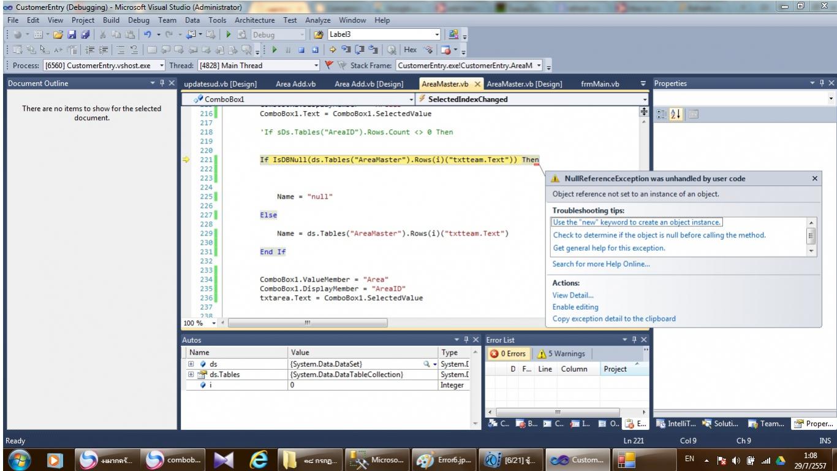Open the SelectedIndexChanged method dropdown
The image size is (837, 471).
645,99
